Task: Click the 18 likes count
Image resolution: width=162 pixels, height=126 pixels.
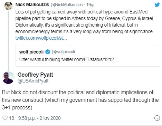Action: [x=11, y=118]
